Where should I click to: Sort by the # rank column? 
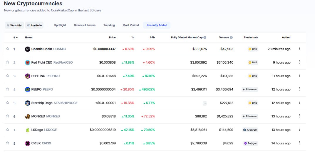point(16,37)
